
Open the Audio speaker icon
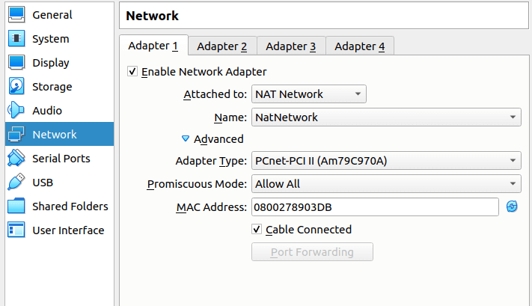16,110
